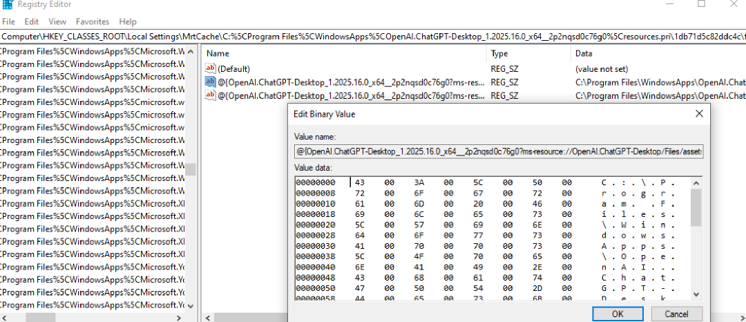Click the "(value not set)" data cell

point(602,68)
